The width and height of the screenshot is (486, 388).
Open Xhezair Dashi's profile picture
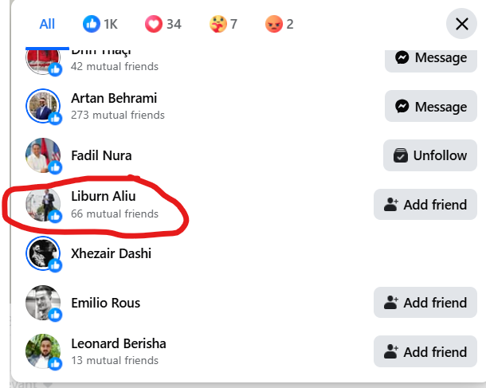click(x=43, y=253)
